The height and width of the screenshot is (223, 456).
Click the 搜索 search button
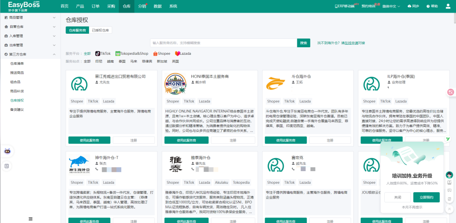[x=304, y=43]
